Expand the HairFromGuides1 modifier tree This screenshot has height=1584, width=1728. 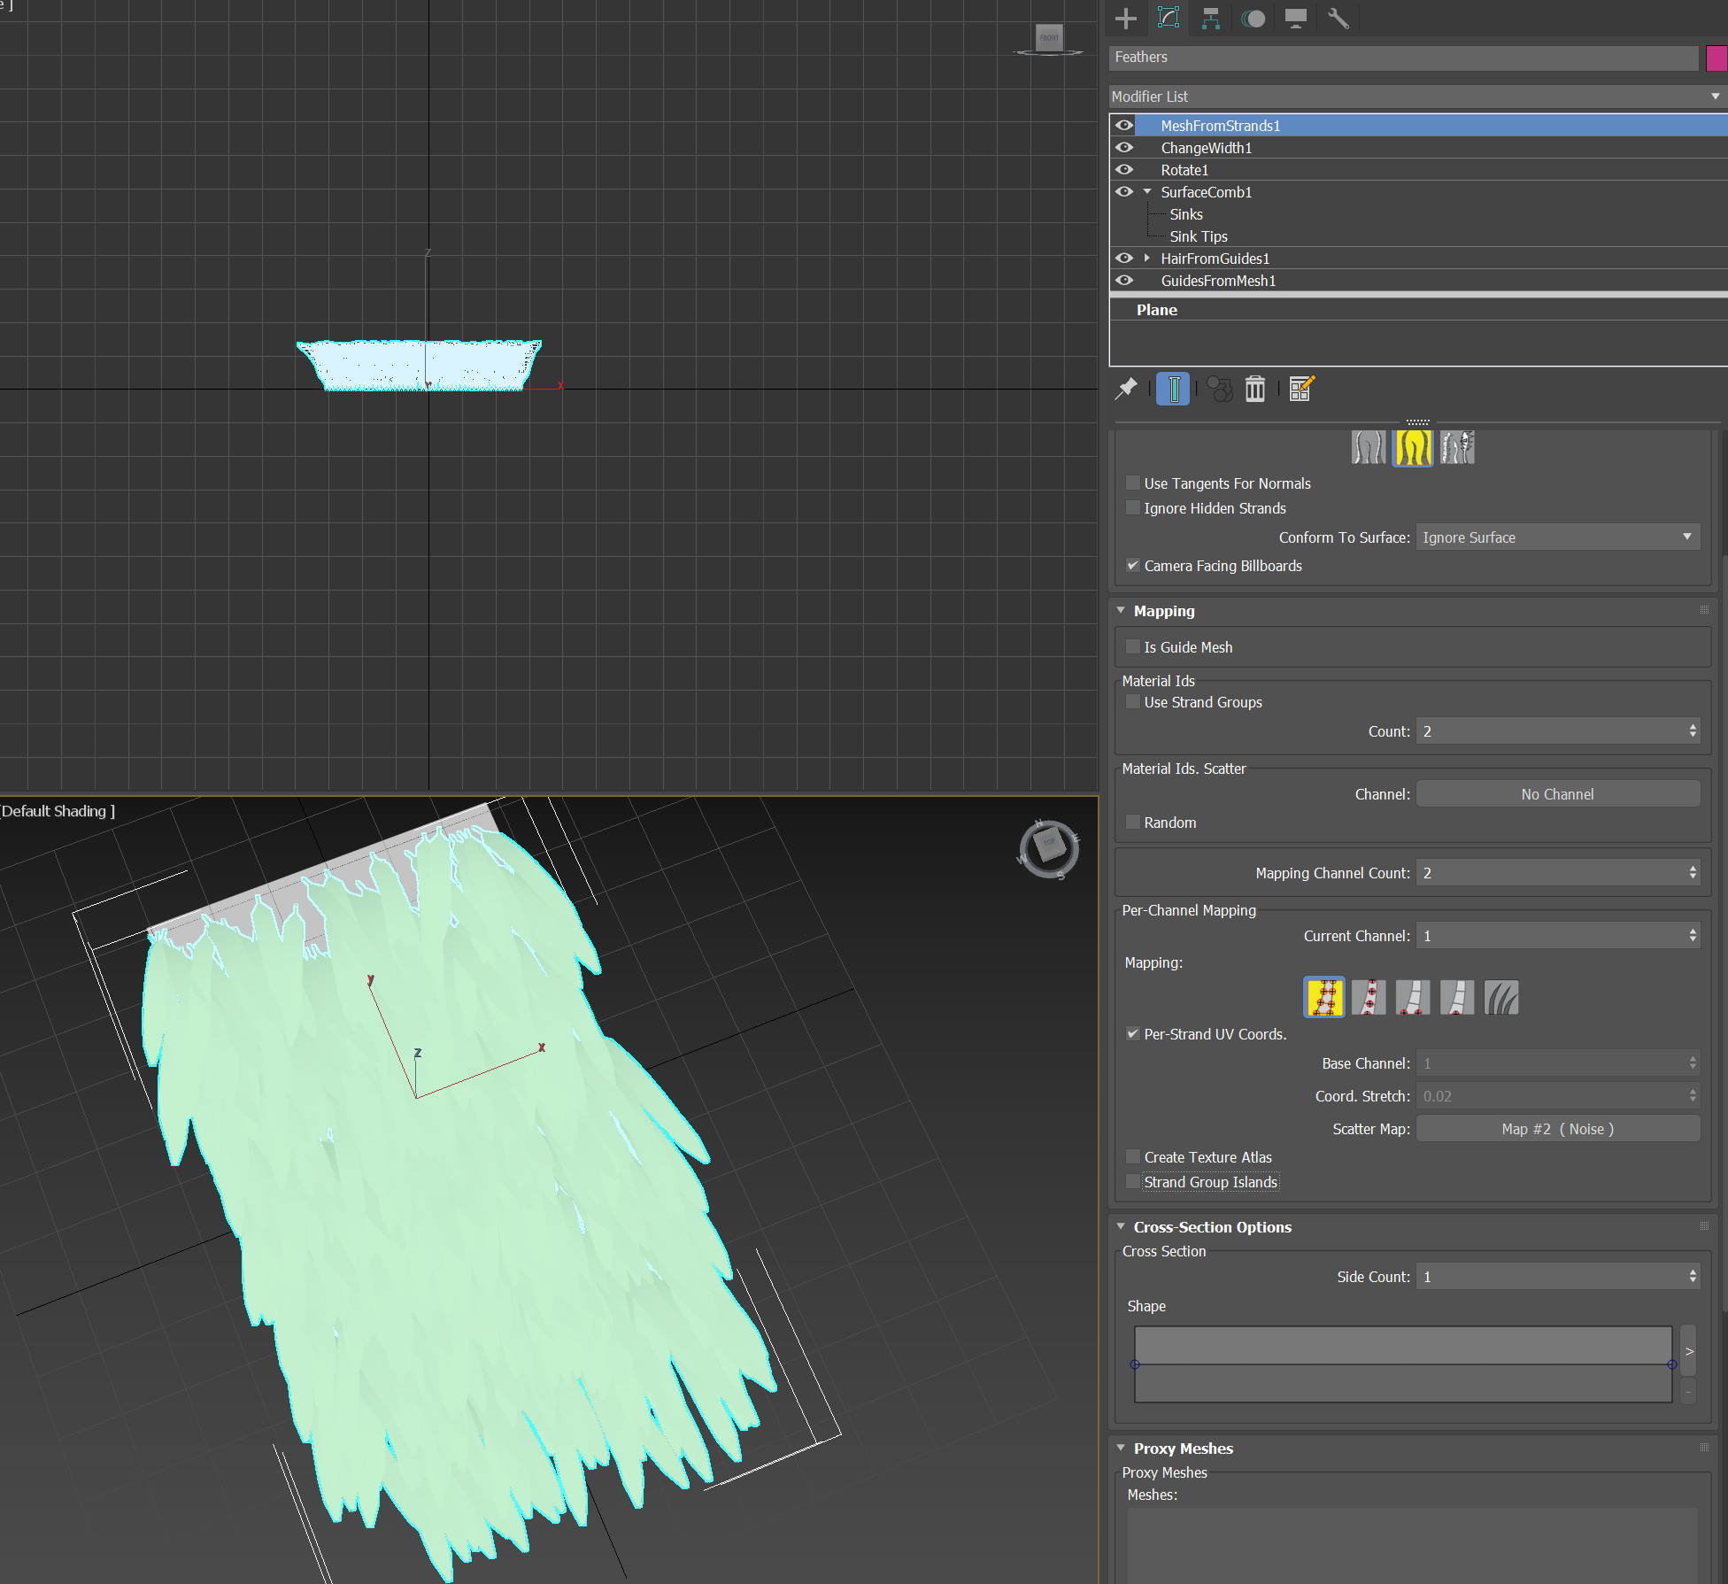(x=1147, y=259)
